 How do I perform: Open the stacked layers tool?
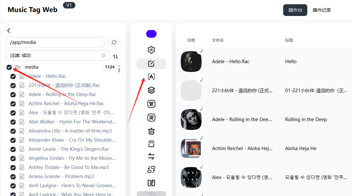(x=151, y=90)
